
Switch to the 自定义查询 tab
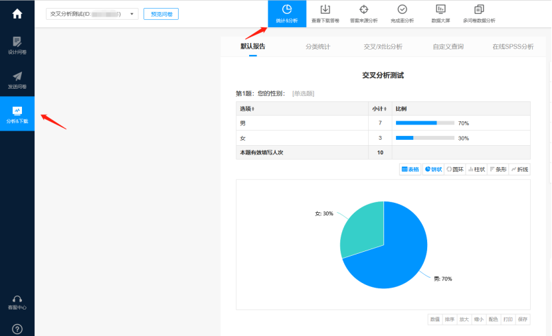(448, 46)
